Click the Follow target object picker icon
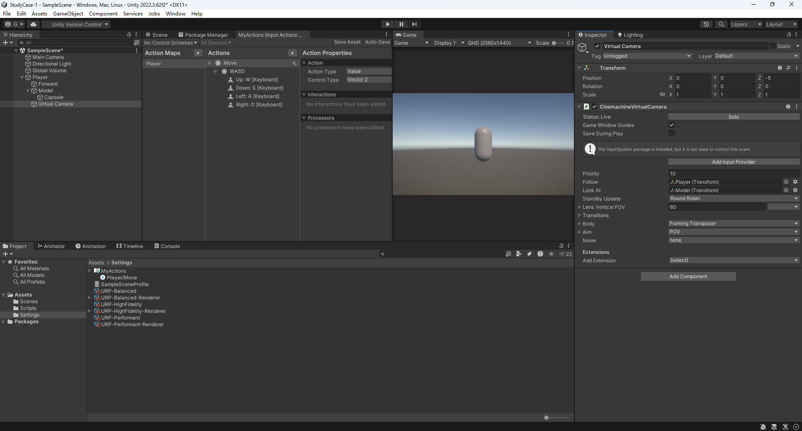Image resolution: width=802 pixels, height=431 pixels. 786,182
